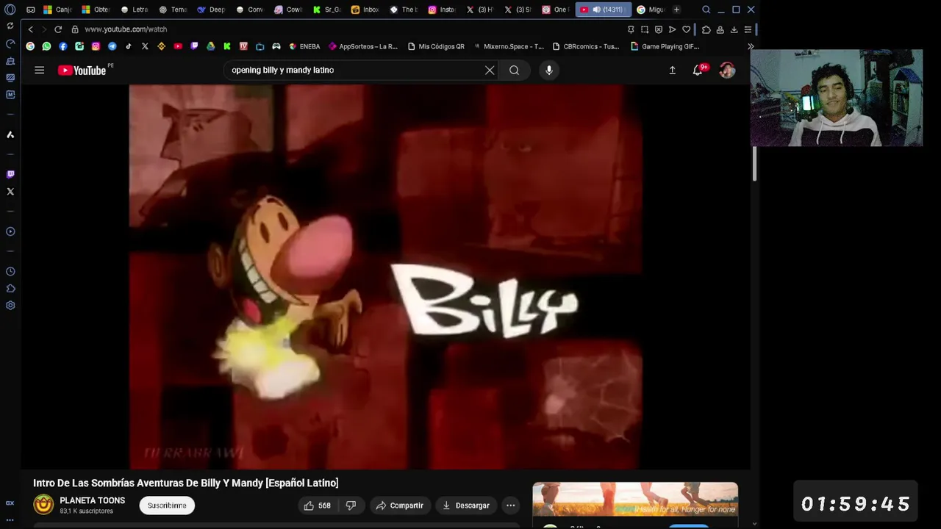Open the PLANETA TOONS channel name link
The width and height of the screenshot is (941, 529).
92,500
